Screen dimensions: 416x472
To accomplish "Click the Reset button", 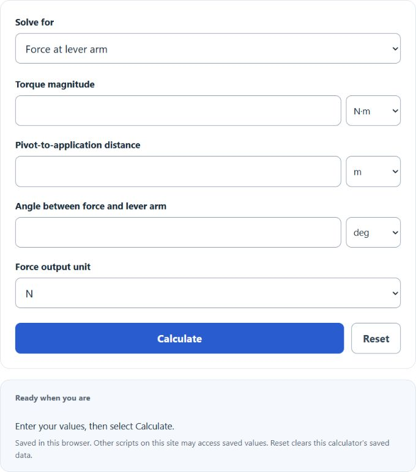I will [x=376, y=338].
